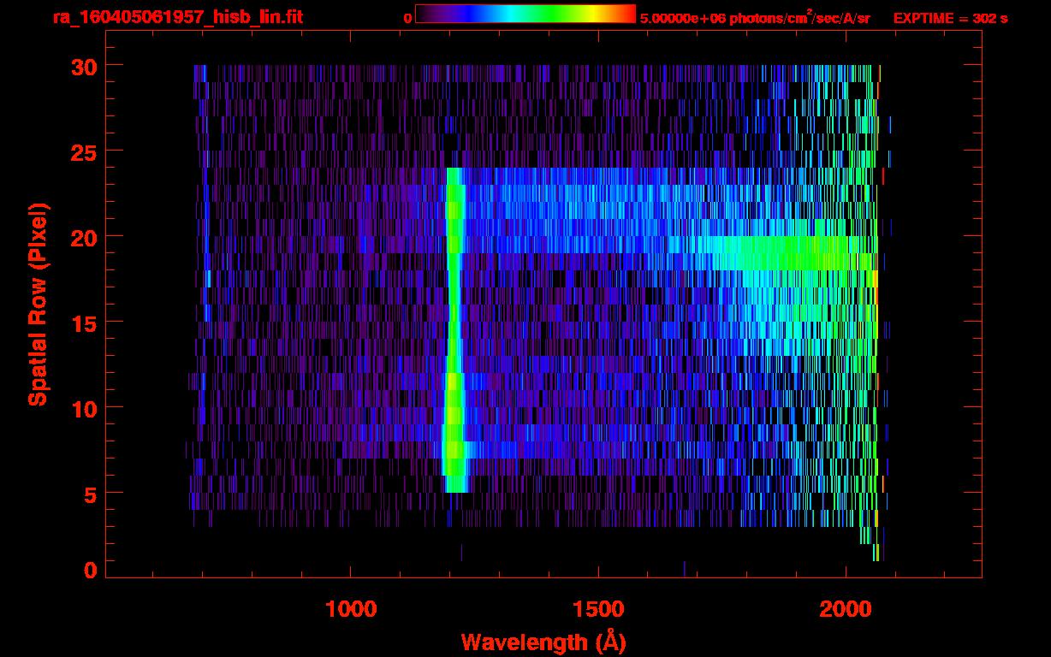Click the rainbow color scale bar
This screenshot has width=1051, height=657.
coord(525,14)
